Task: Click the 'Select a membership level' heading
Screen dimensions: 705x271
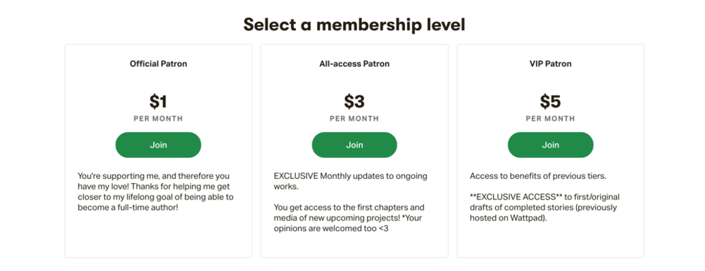Action: pos(355,25)
